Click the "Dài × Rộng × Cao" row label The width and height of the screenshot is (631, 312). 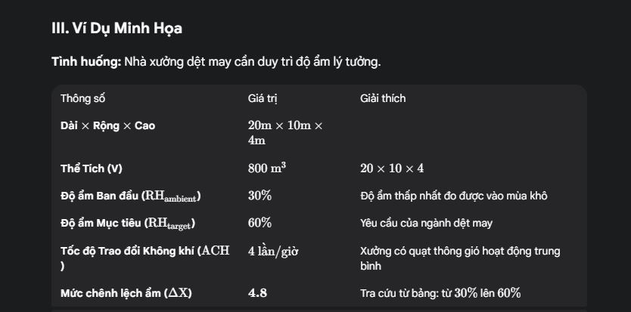[107, 125]
